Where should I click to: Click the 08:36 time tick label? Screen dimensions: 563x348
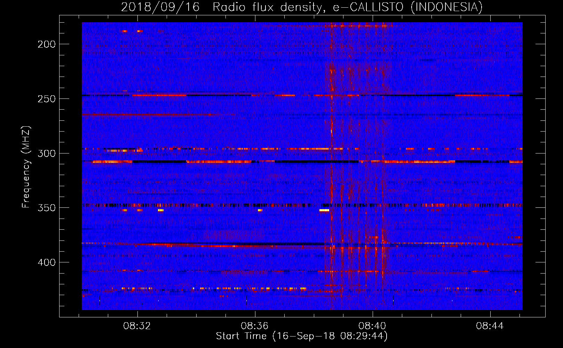pos(255,326)
